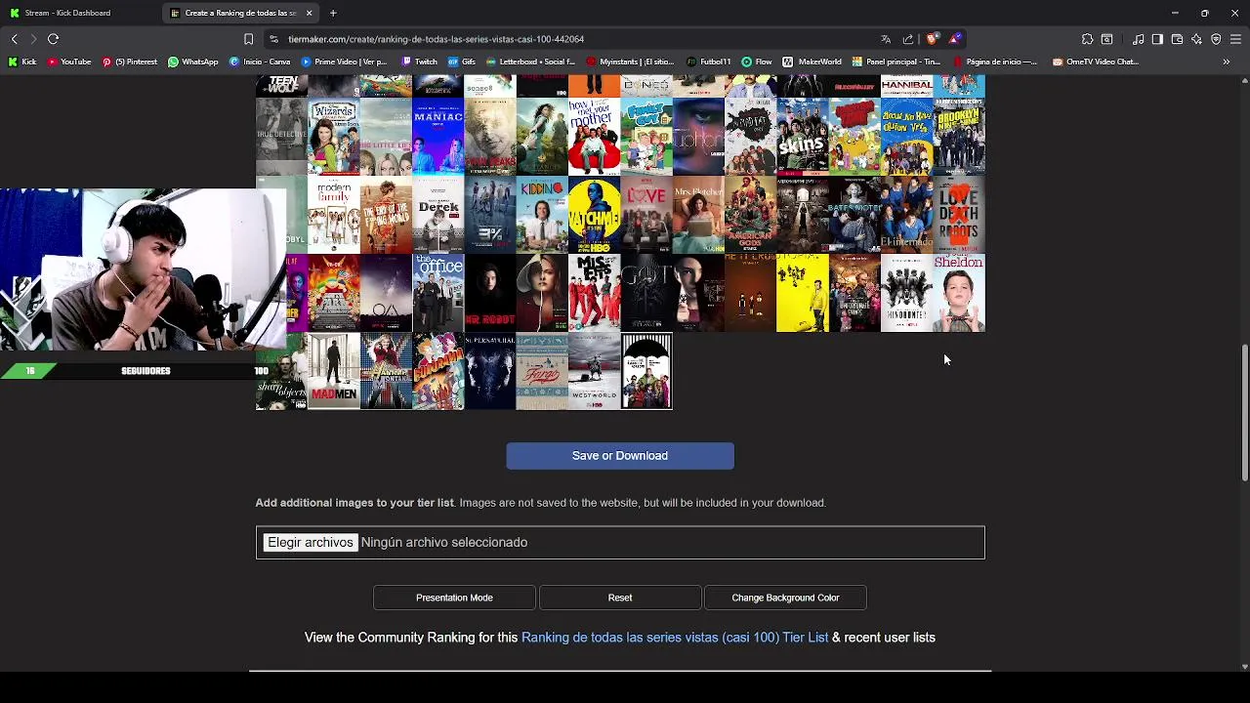
Task: Open the VPN shield icon in the toolbar
Action: [x=1216, y=39]
